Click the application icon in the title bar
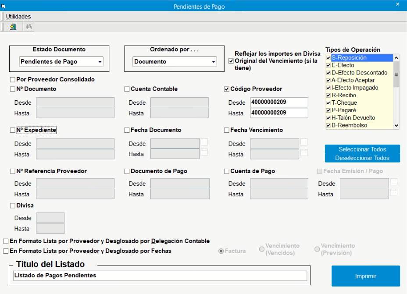Image resolution: width=407 pixels, height=294 pixels. (3, 6)
